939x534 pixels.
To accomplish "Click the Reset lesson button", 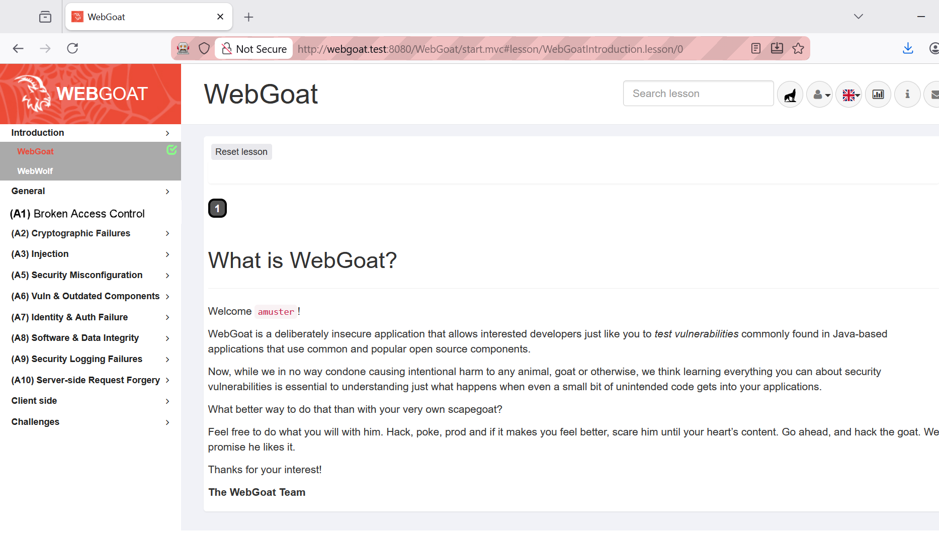I will point(241,152).
